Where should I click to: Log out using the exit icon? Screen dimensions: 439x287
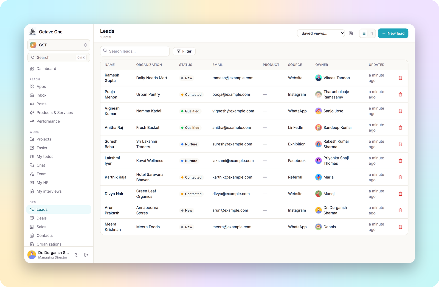[86, 255]
